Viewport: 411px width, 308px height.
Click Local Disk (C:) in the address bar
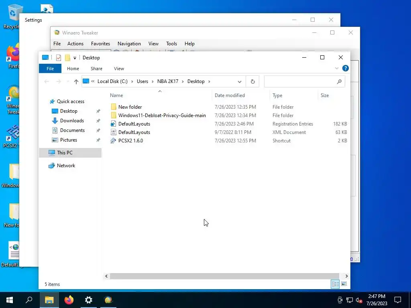point(112,81)
